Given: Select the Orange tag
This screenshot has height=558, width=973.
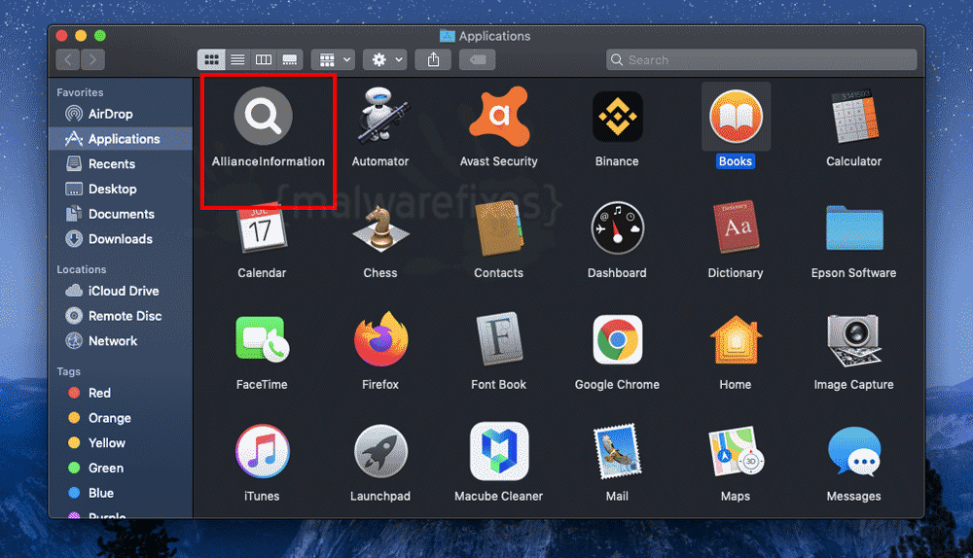Looking at the screenshot, I should [121, 418].
